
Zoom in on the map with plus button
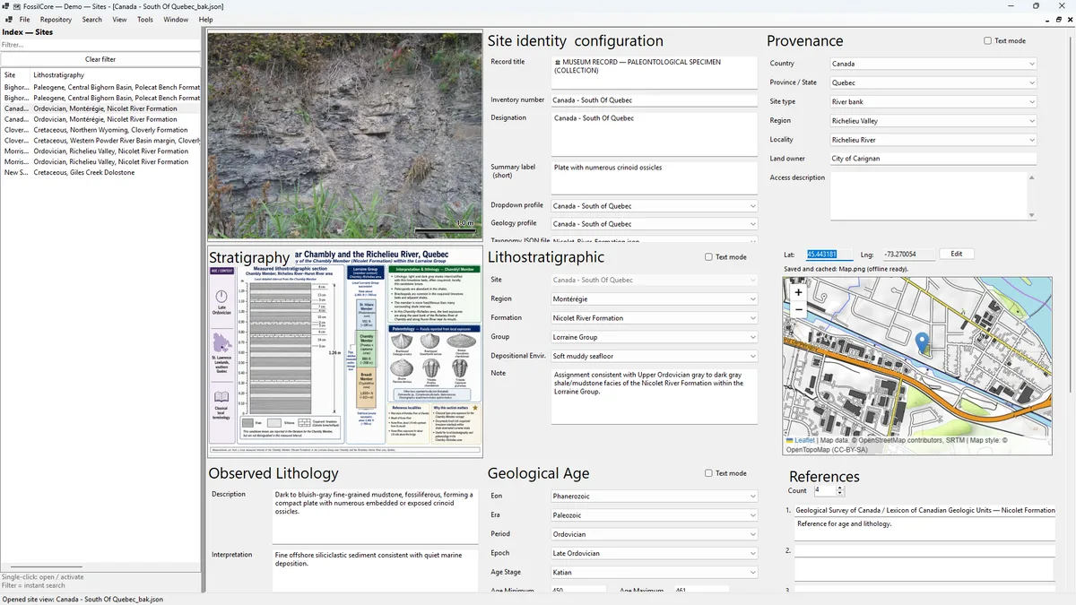(798, 292)
